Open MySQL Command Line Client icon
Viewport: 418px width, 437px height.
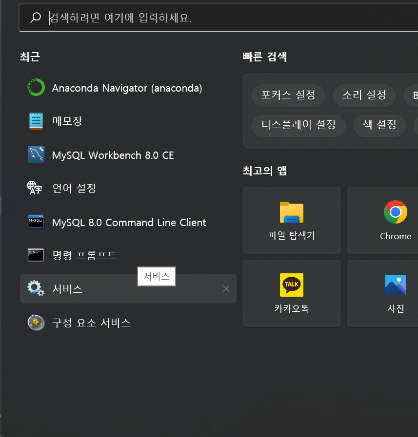click(36, 222)
